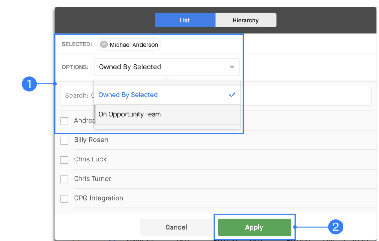Check the Chris Turner checkbox
This screenshot has height=241, width=379.
[64, 179]
